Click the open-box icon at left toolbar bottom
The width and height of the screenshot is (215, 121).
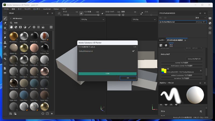coord(5,73)
